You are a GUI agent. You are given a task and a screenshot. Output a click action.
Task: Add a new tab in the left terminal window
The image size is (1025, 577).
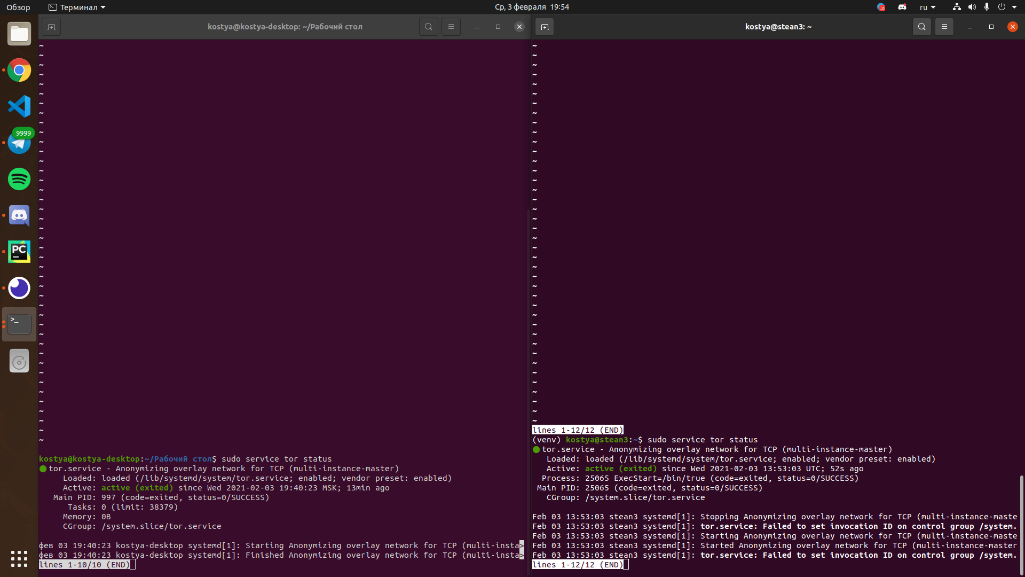[51, 27]
